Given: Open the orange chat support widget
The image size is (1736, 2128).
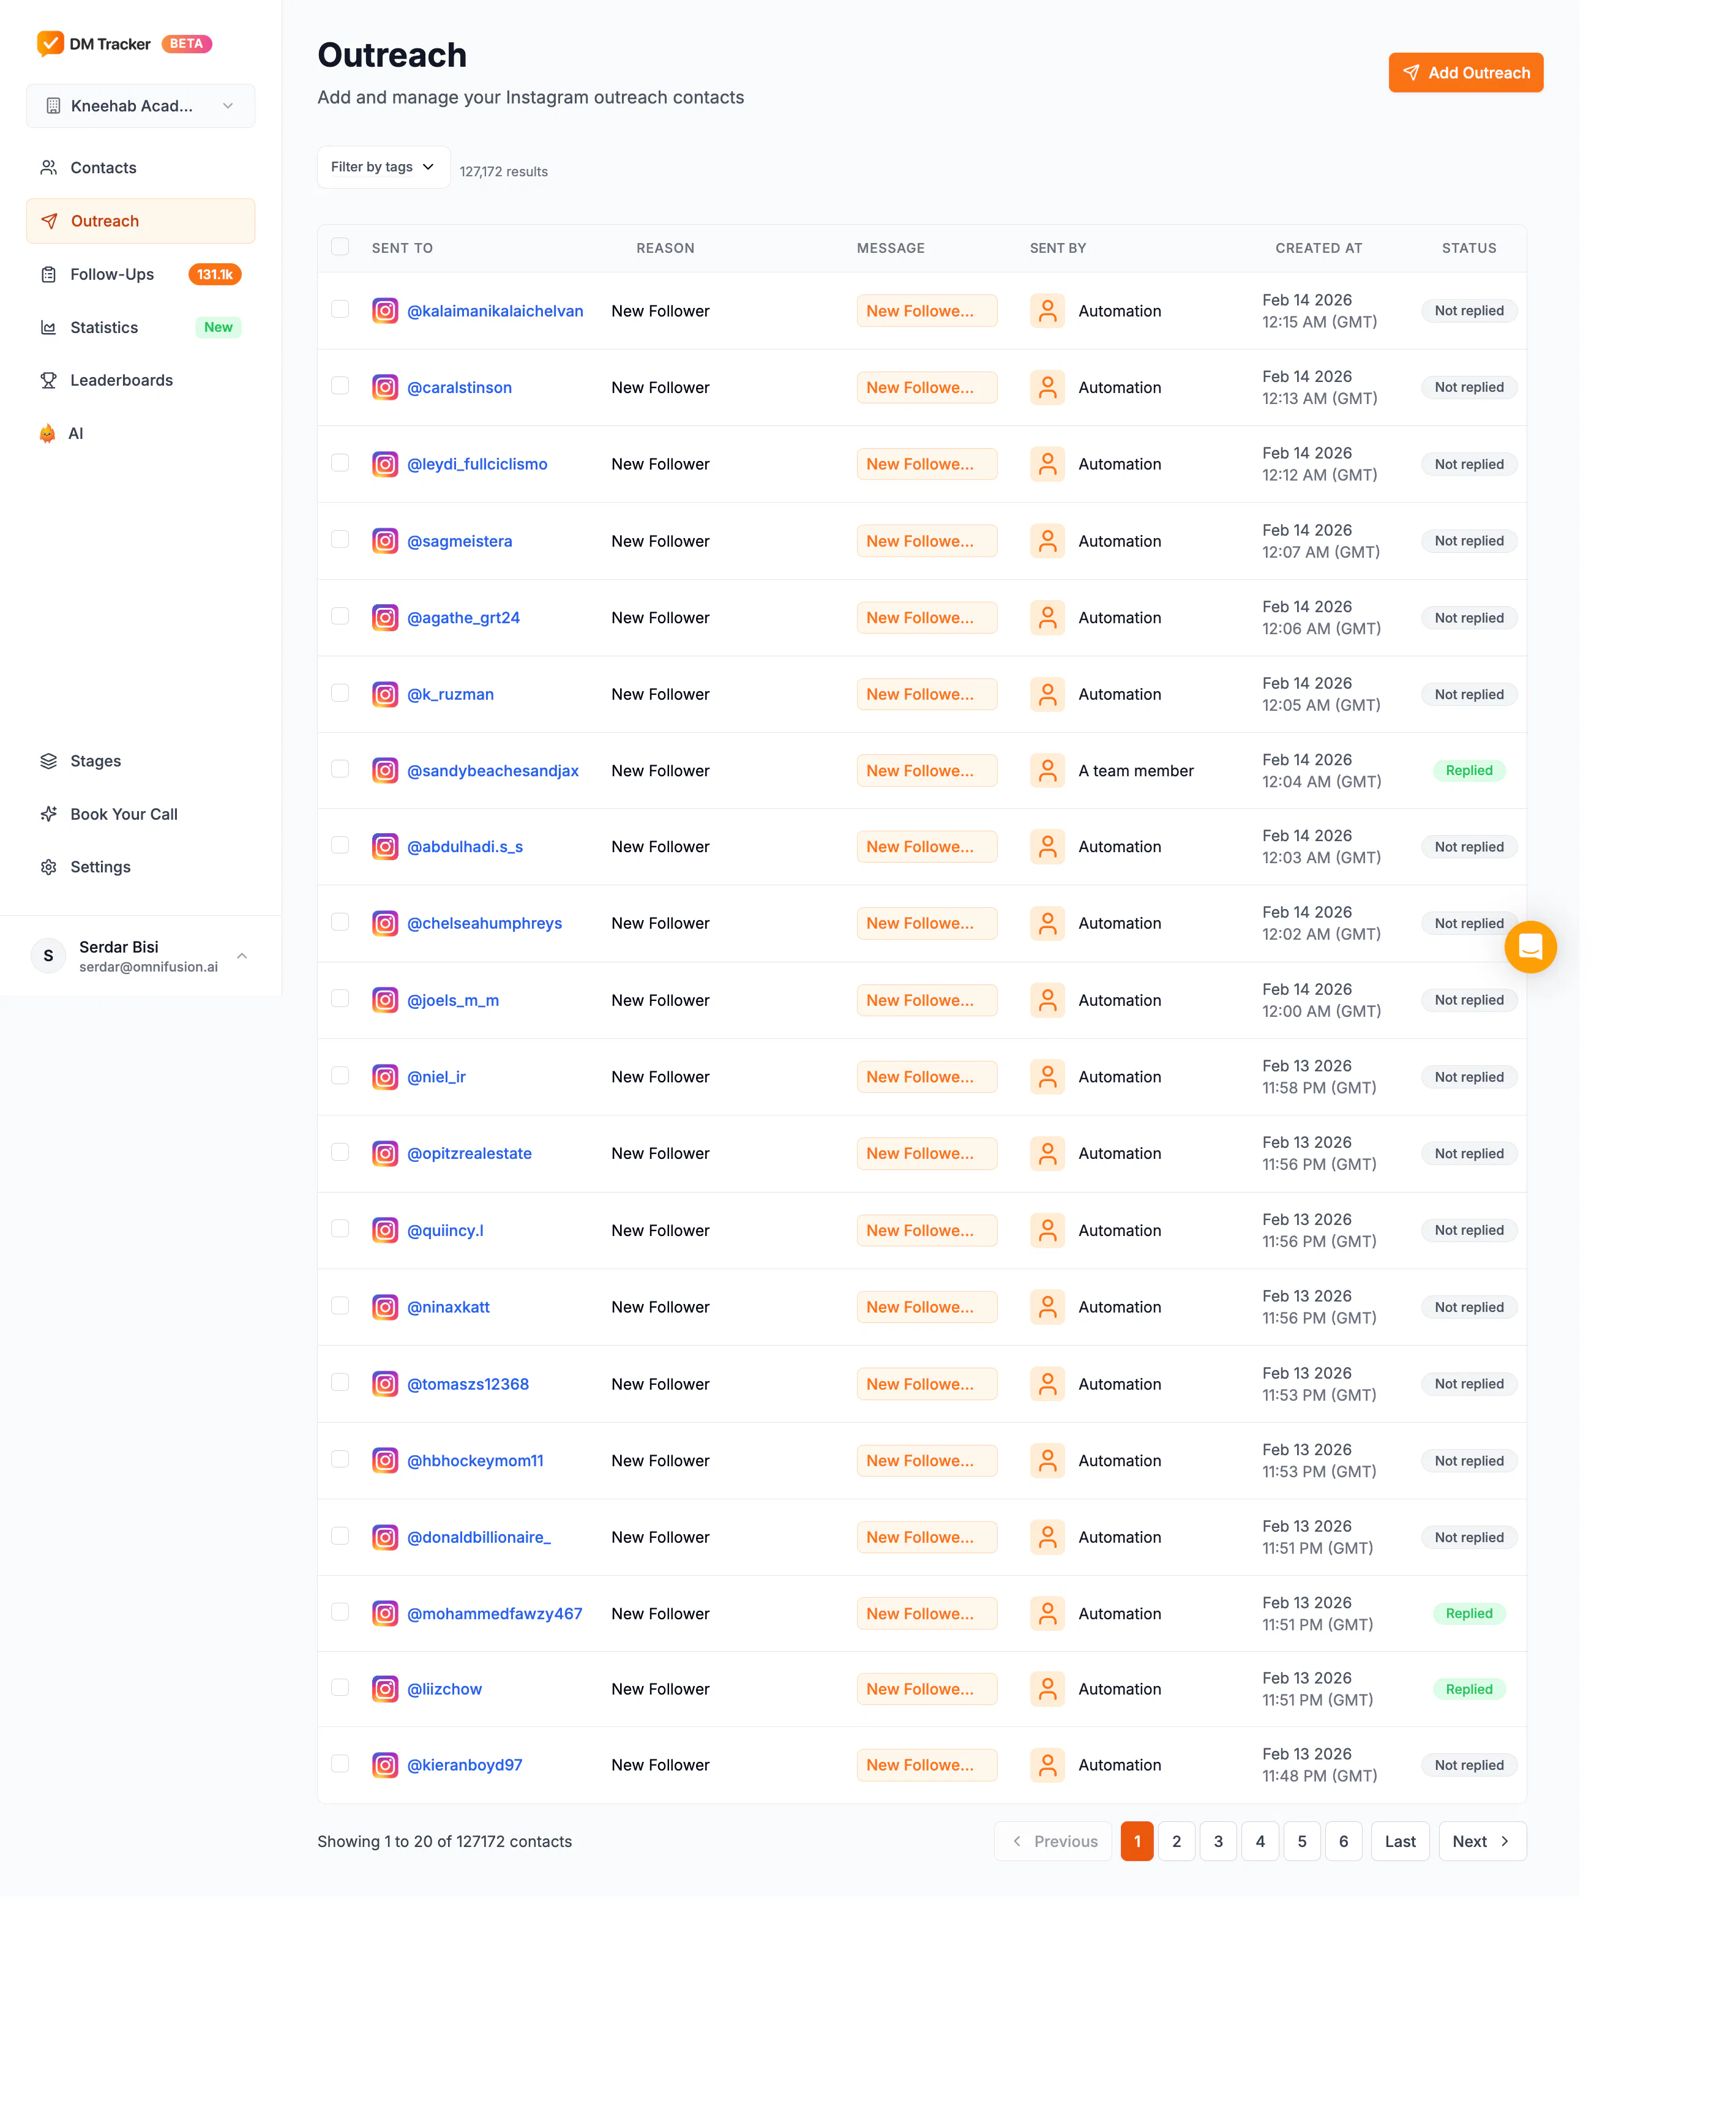Looking at the screenshot, I should pos(1530,947).
